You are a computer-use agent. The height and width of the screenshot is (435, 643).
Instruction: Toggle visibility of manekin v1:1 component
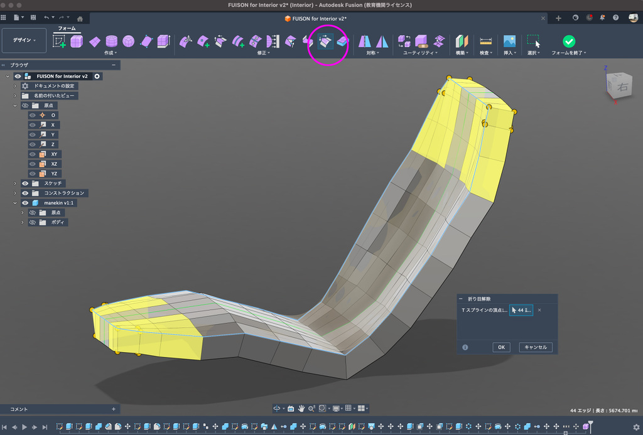click(26, 203)
